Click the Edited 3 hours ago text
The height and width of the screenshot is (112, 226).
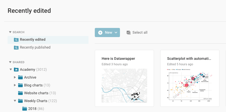tap(115, 64)
